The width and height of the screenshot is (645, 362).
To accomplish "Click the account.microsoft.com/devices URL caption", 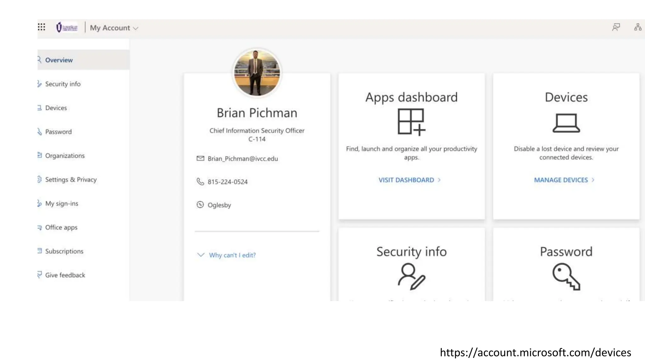I will coord(535,353).
